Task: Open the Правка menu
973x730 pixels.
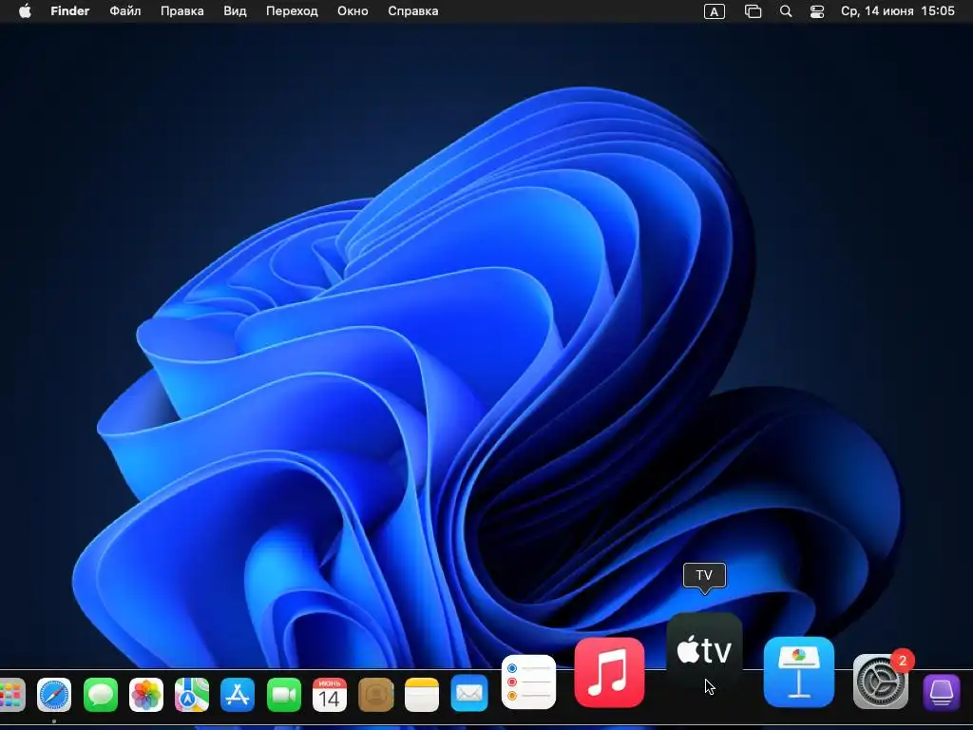Action: coord(181,11)
